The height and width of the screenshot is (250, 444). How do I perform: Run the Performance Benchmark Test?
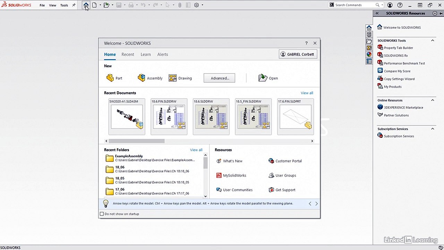pyautogui.click(x=401, y=63)
